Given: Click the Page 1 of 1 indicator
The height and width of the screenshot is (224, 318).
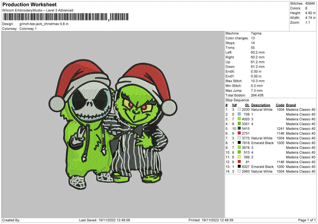Looking at the screenshot, I should (307, 220).
